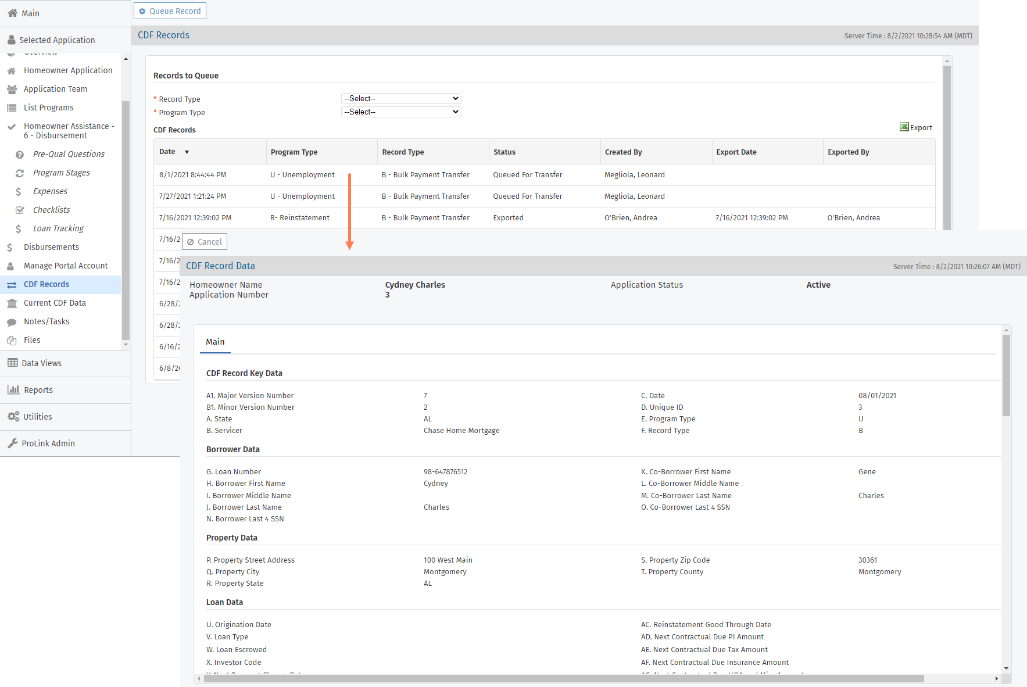Click the Queue Record button

(170, 11)
